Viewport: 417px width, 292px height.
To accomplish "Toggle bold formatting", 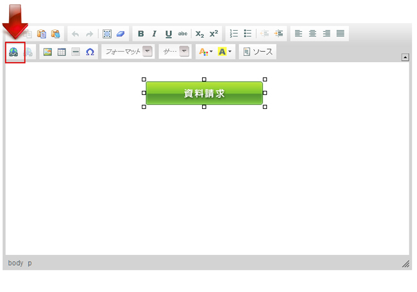I will click(140, 34).
